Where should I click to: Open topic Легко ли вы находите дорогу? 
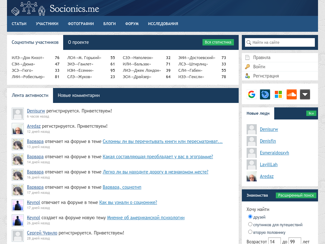(x=156, y=172)
